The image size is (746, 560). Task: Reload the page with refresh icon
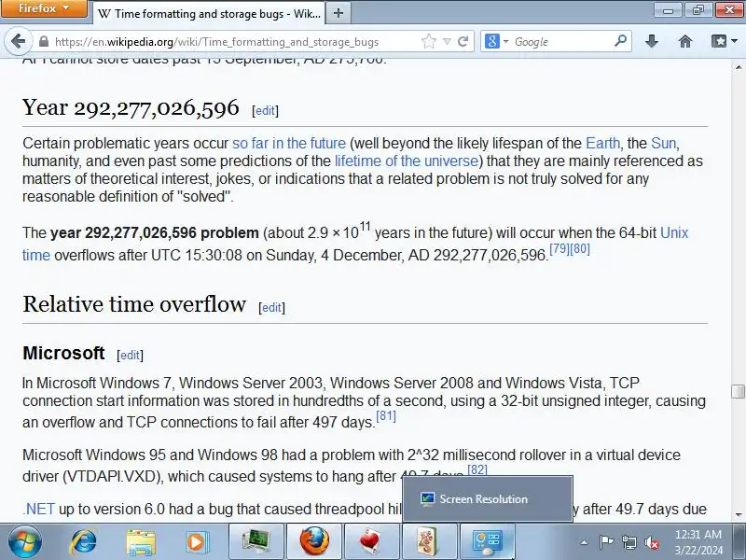pyautogui.click(x=463, y=41)
